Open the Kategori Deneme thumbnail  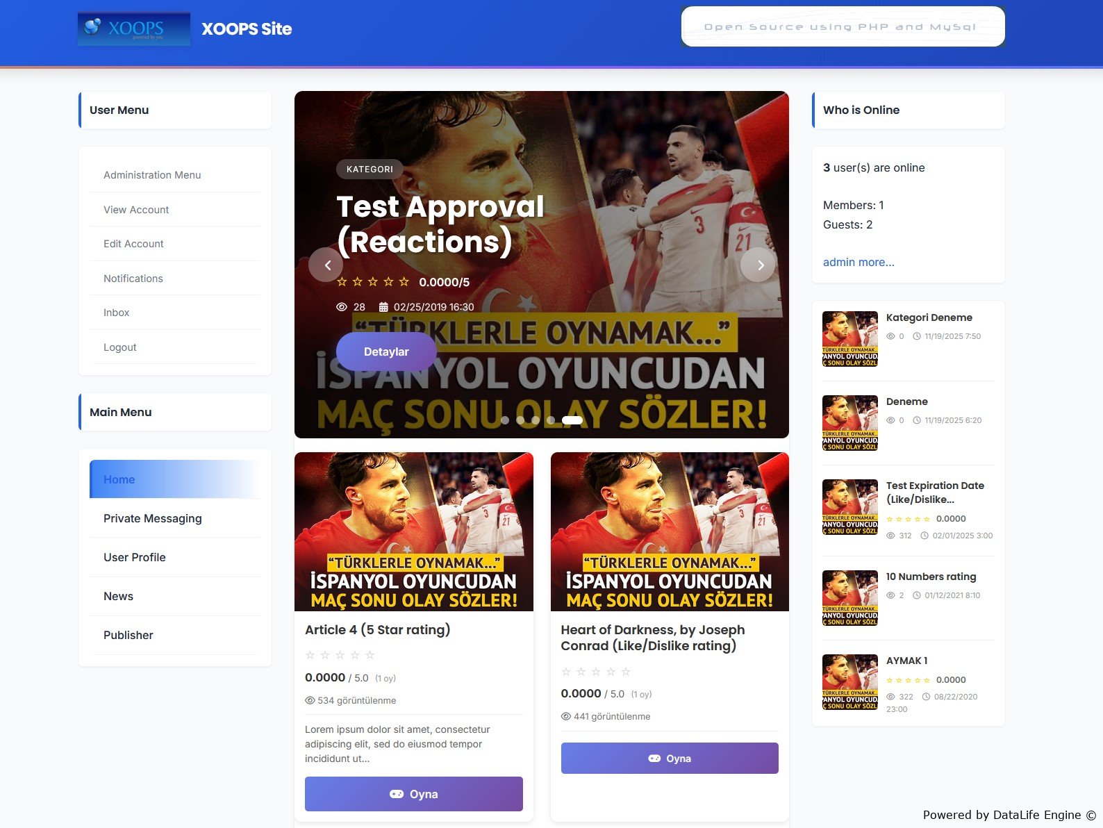849,339
